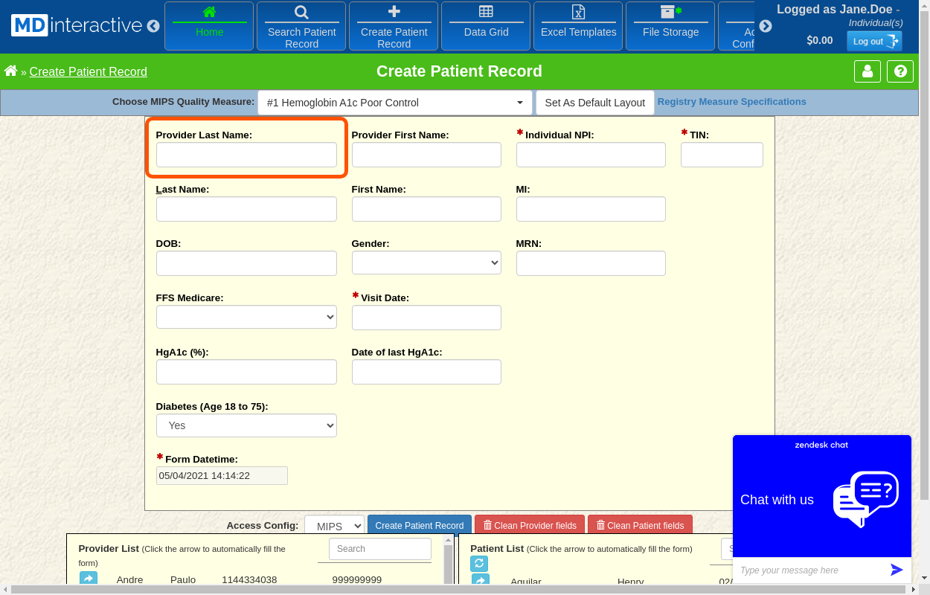Go to Data Grid in navigation
Screen dimensions: 930x595
(x=486, y=26)
